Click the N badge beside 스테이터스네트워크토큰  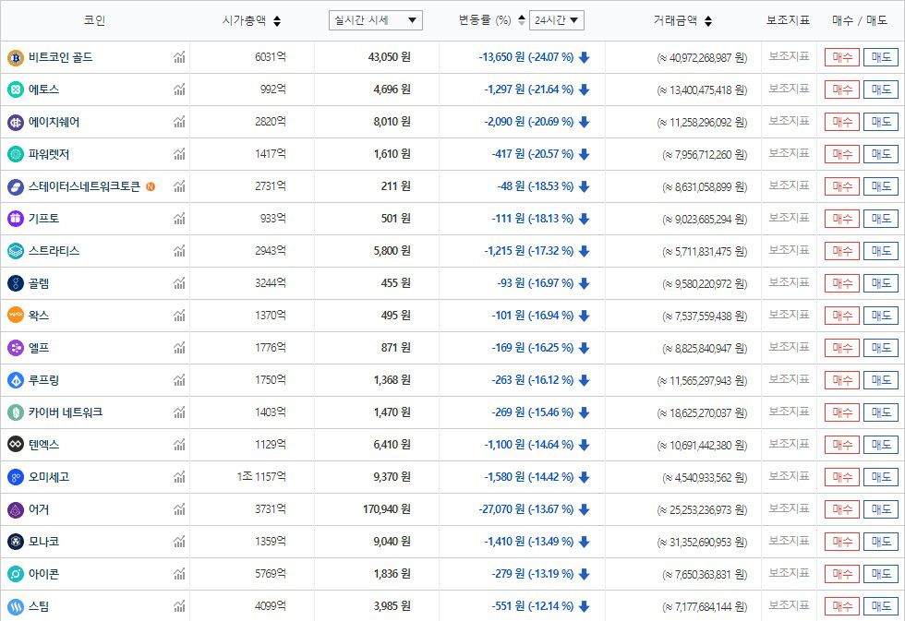coord(151,186)
